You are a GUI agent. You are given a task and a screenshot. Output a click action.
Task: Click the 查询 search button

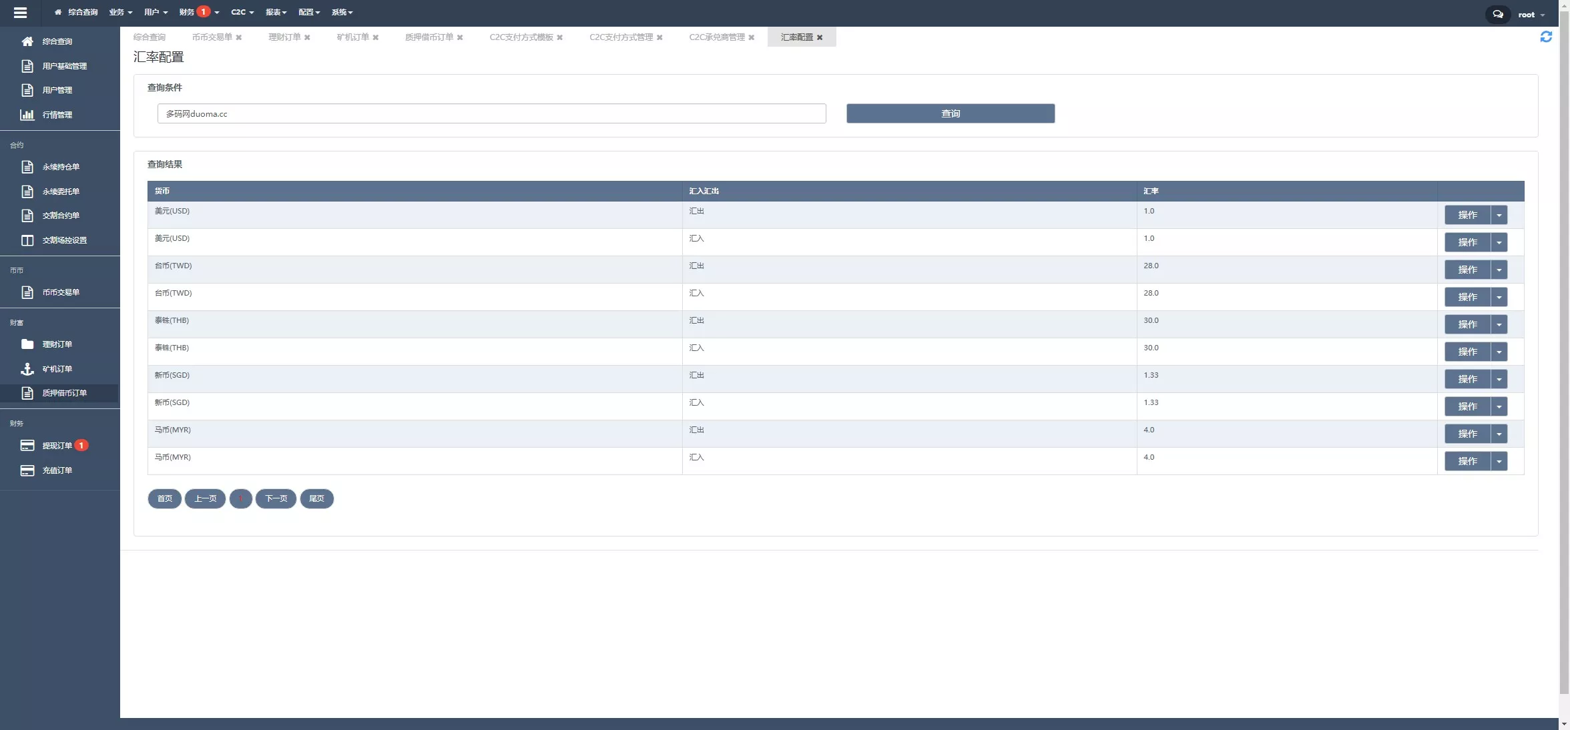pos(950,113)
